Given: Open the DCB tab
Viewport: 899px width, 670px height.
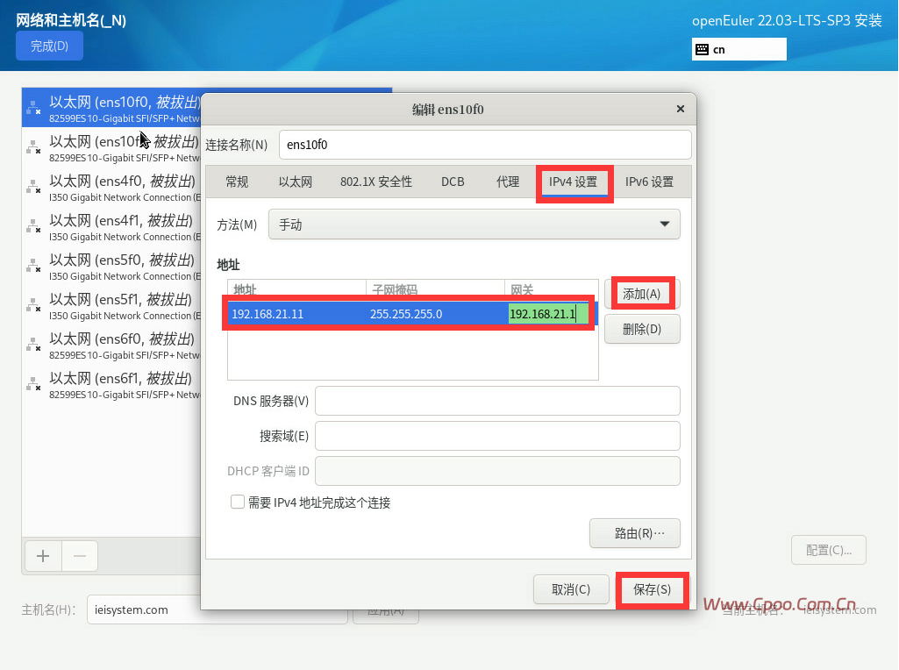Looking at the screenshot, I should tap(453, 182).
